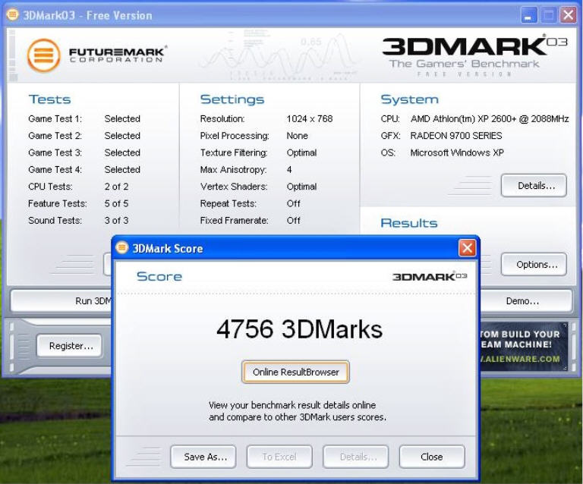
Task: Click 'Game Test 1:' label
Action: tap(55, 119)
